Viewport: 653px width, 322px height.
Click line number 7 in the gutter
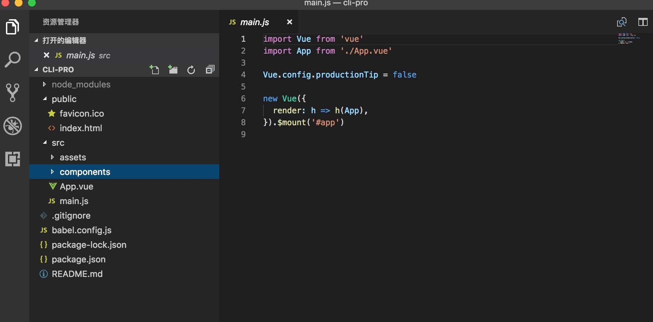pos(243,110)
